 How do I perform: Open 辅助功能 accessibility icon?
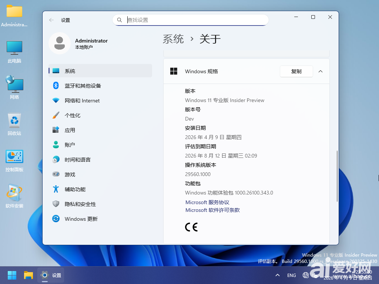tap(56, 189)
